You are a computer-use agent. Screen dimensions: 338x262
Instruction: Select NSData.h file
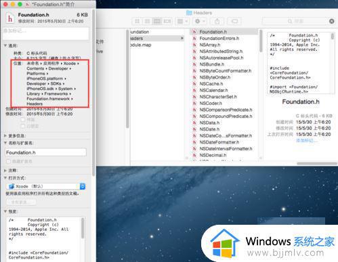pos(209,123)
